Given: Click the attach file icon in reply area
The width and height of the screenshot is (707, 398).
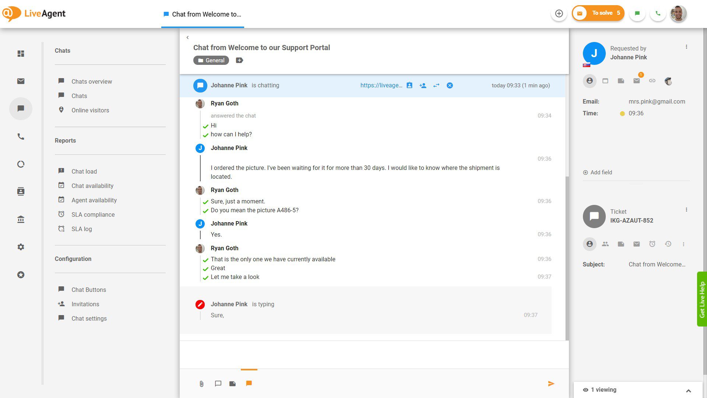Looking at the screenshot, I should click(x=201, y=383).
